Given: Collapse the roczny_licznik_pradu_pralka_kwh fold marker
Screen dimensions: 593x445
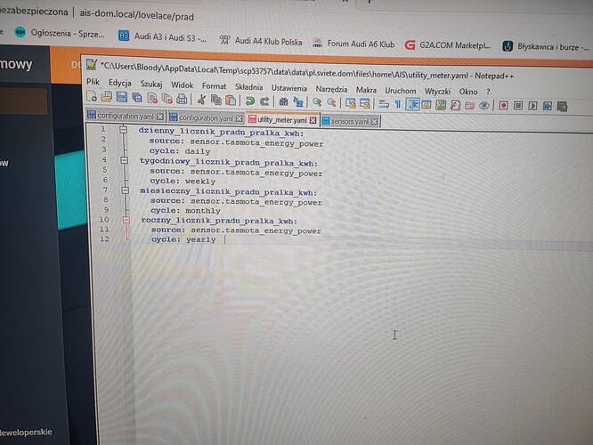Looking at the screenshot, I should 126,220.
